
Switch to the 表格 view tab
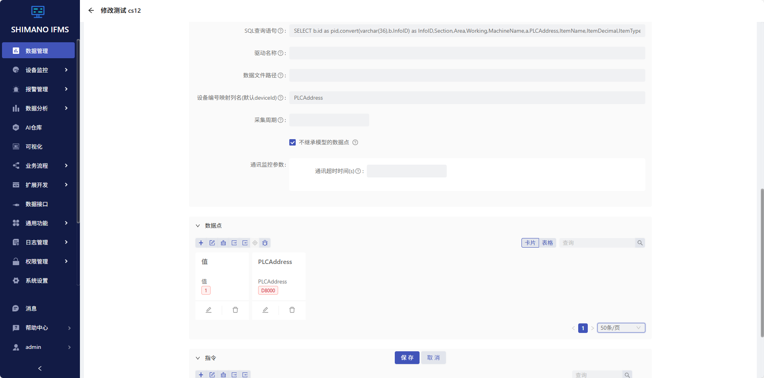pos(547,242)
